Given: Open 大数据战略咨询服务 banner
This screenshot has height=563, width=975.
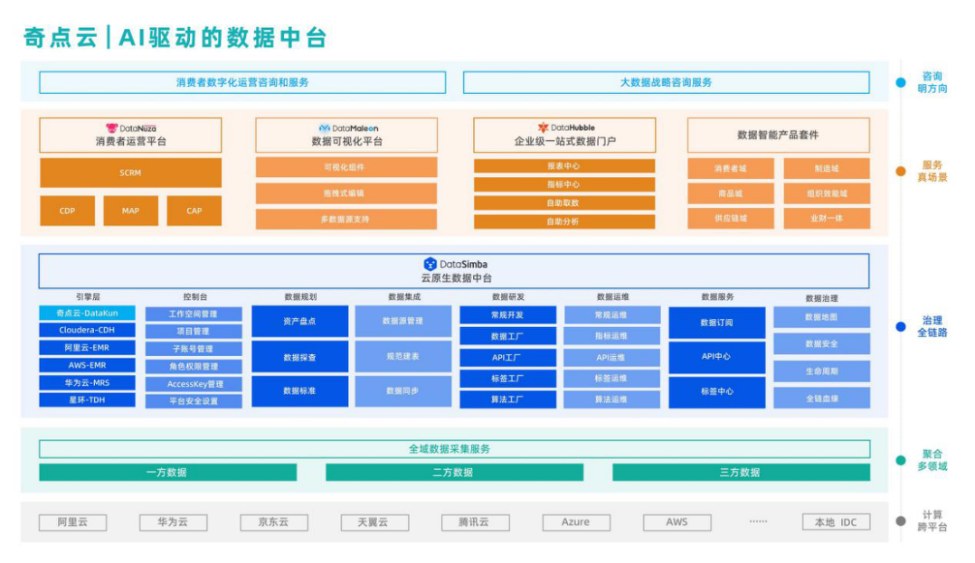Looking at the screenshot, I should 666,82.
